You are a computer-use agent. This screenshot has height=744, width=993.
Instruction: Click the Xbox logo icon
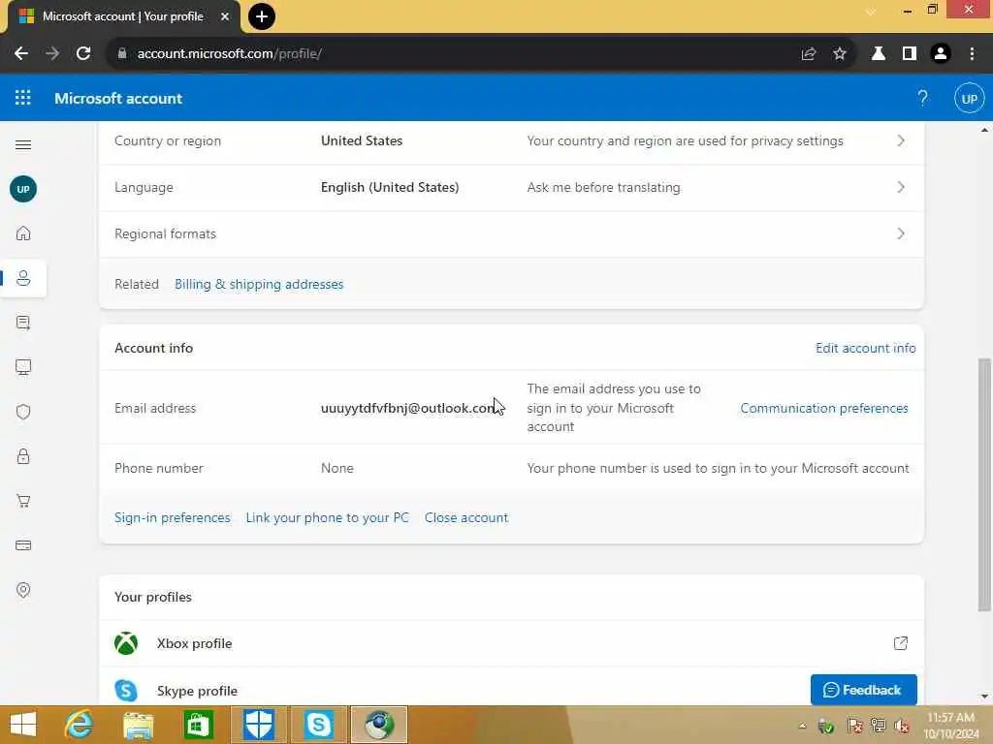(126, 643)
